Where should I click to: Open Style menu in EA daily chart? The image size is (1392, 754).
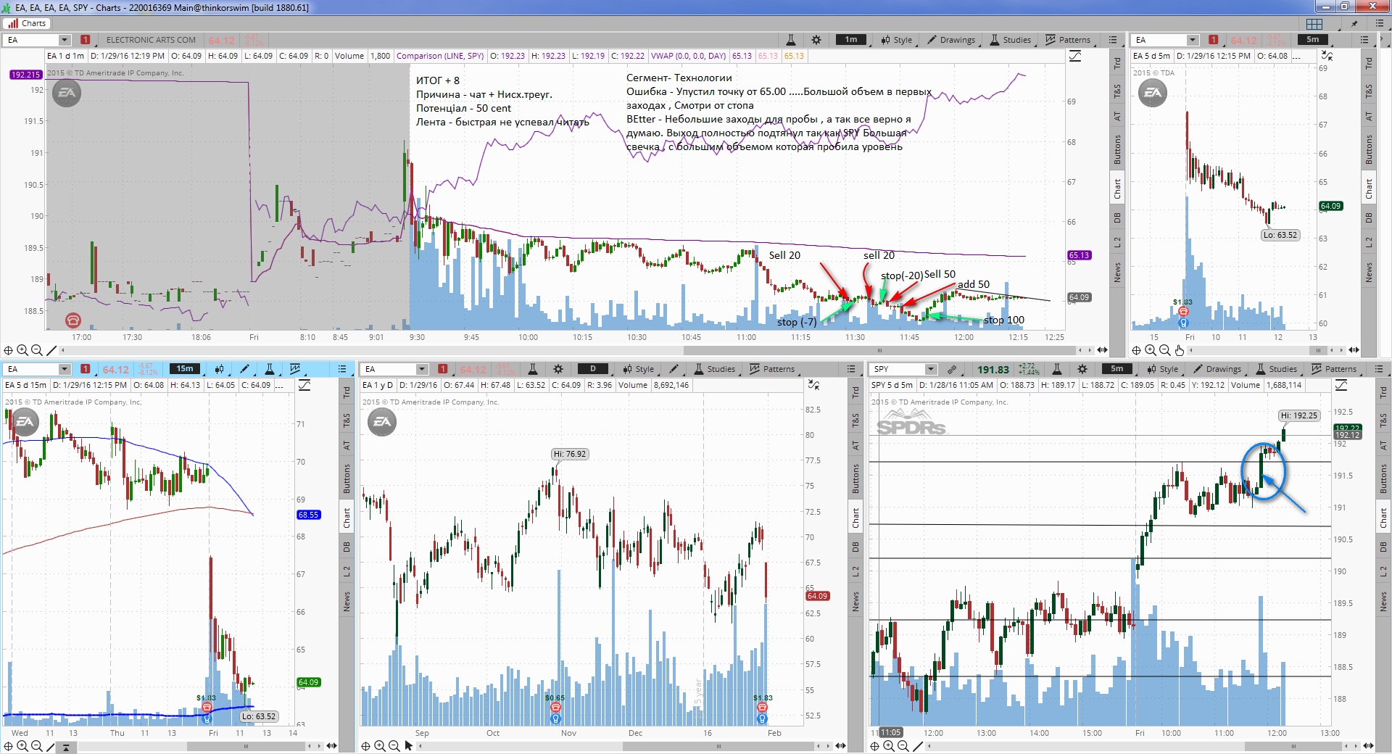638,369
